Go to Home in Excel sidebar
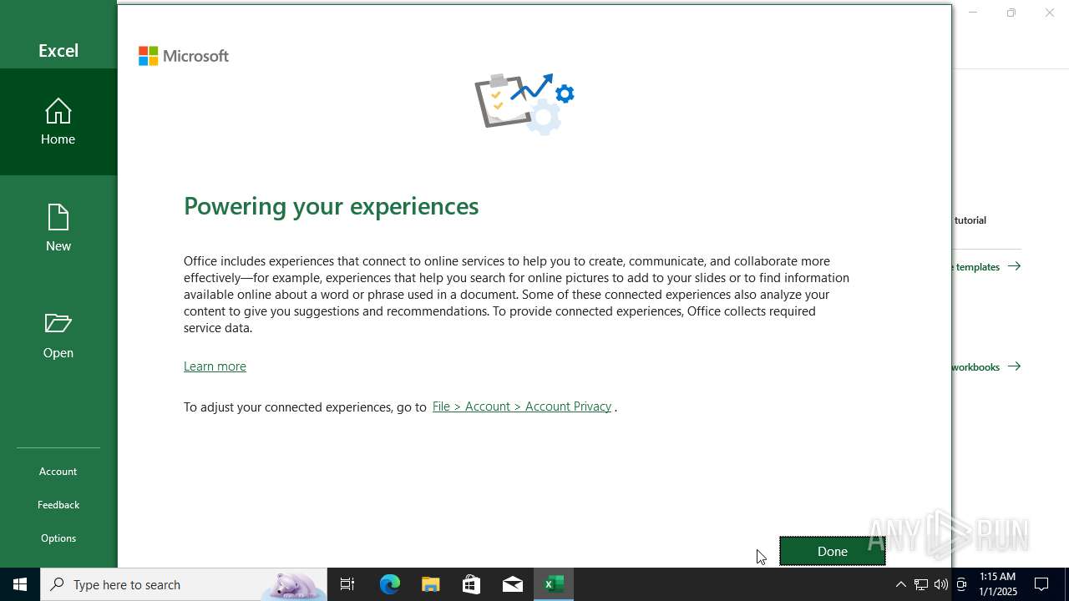 click(x=58, y=122)
